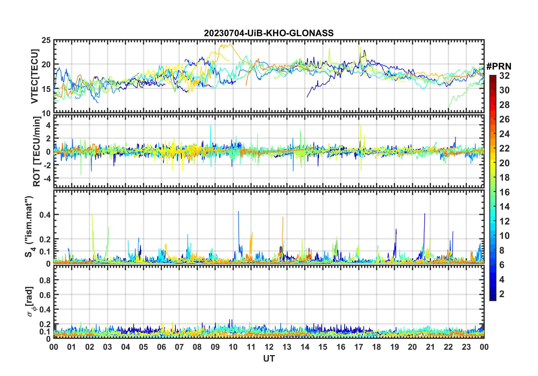Click x-axis tick label 06
The image size is (538, 376).
click(161, 347)
